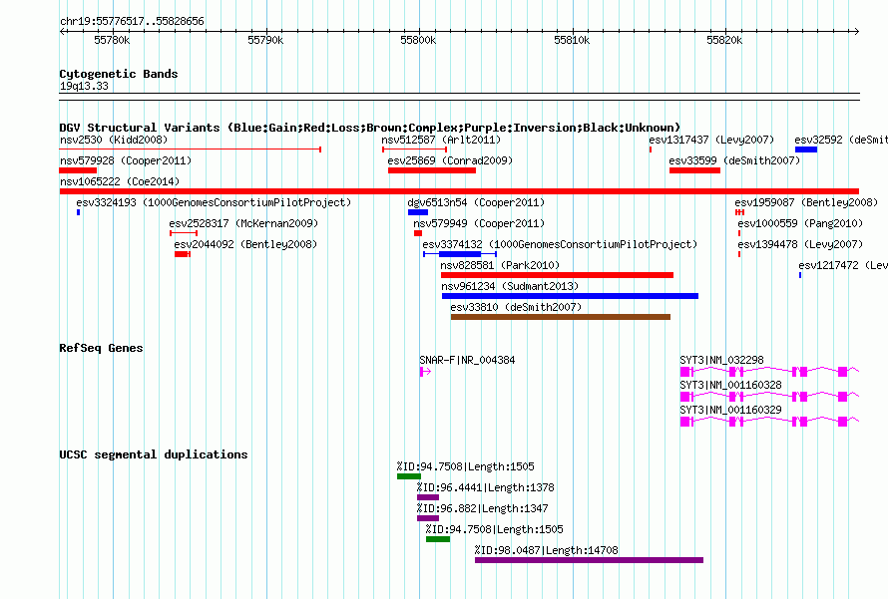Open the SNAR-F|NR_004384 gene label
The image size is (888, 599).
[467, 360]
